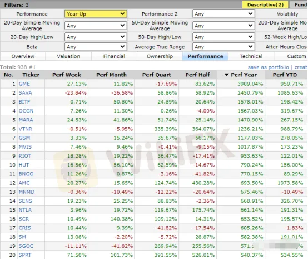Open the RIOT ticker link
Screen dimensions: 308x259
click(x=25, y=156)
